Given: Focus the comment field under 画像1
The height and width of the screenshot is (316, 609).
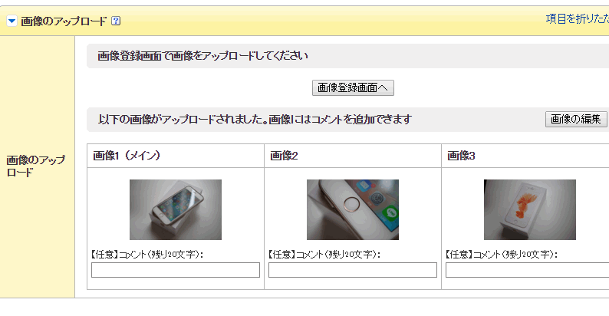Looking at the screenshot, I should coord(176,270).
